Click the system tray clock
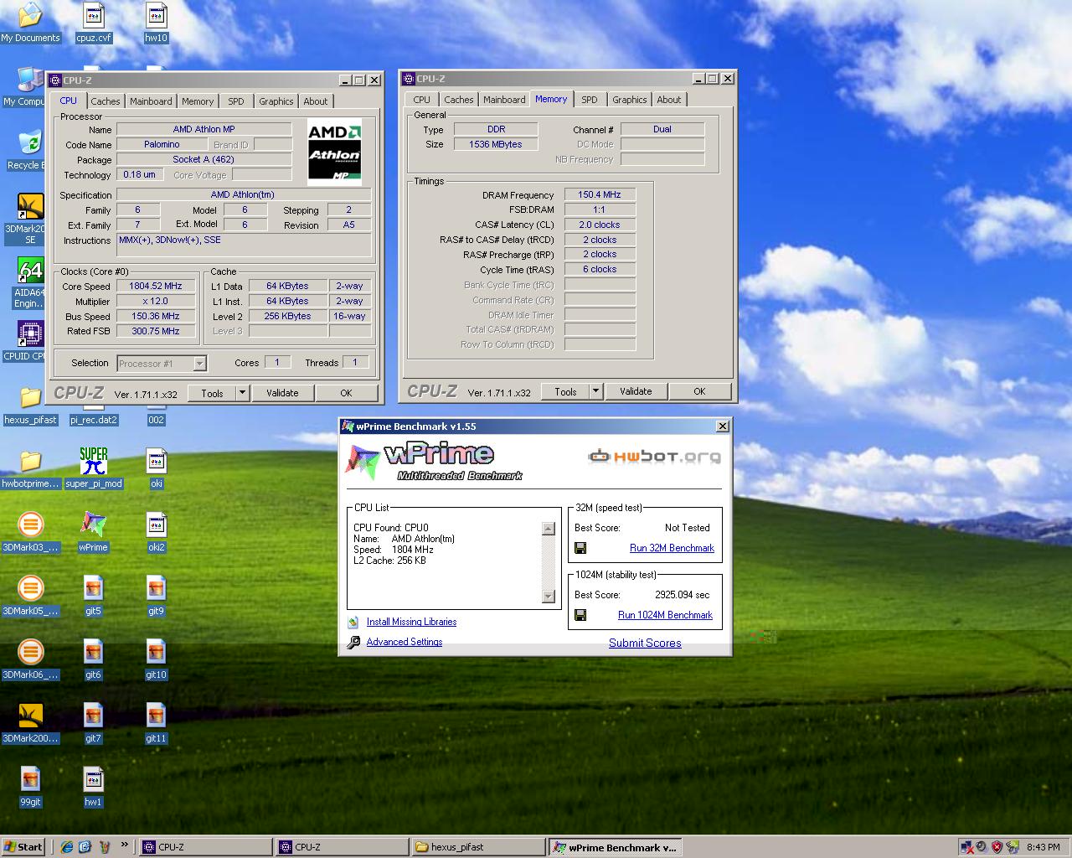 (x=1043, y=847)
